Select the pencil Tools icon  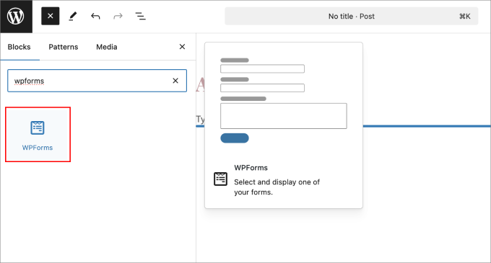point(73,17)
